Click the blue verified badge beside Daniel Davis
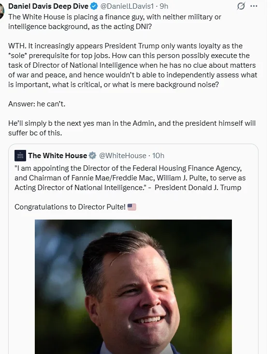 click(x=94, y=6)
